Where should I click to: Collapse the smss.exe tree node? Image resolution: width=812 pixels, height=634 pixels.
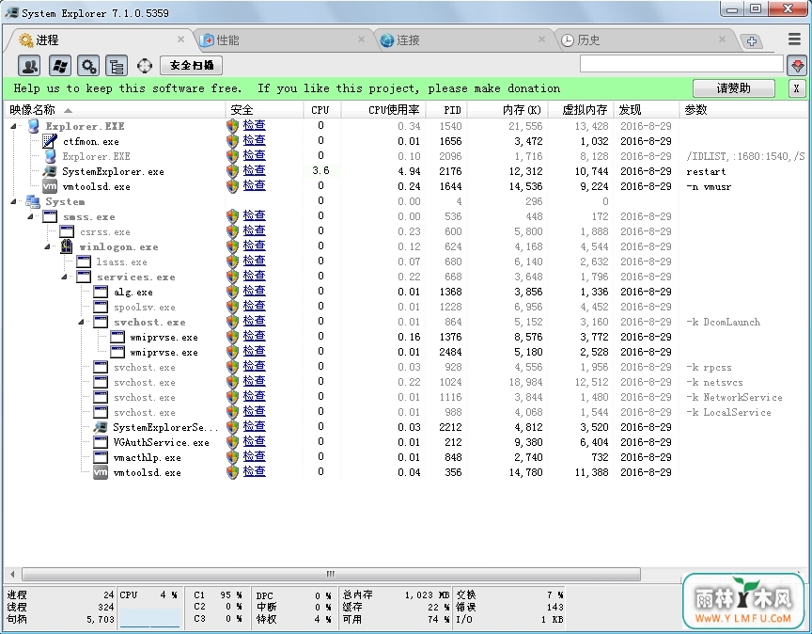pyautogui.click(x=31, y=216)
